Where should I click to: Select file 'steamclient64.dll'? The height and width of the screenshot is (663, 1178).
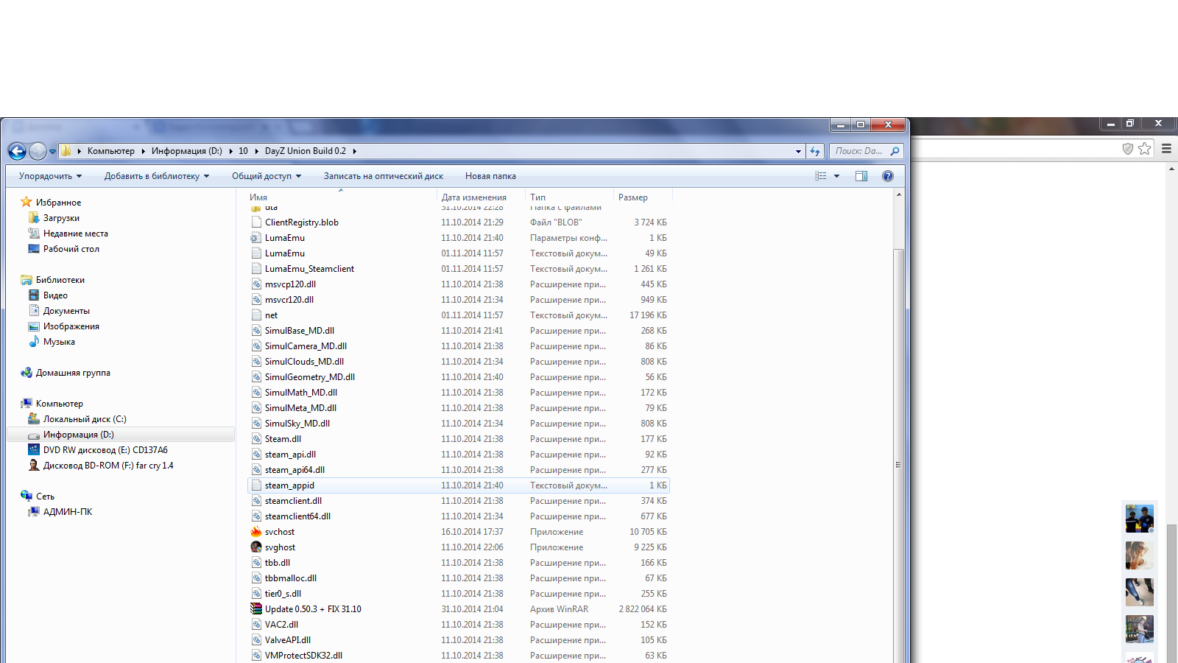(297, 516)
